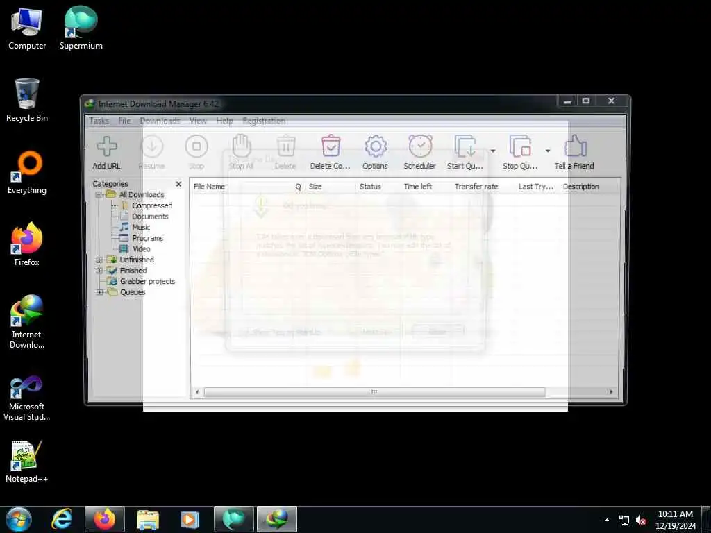Image resolution: width=711 pixels, height=533 pixels.
Task: Open Windows Explorer from the taskbar
Action: (148, 519)
